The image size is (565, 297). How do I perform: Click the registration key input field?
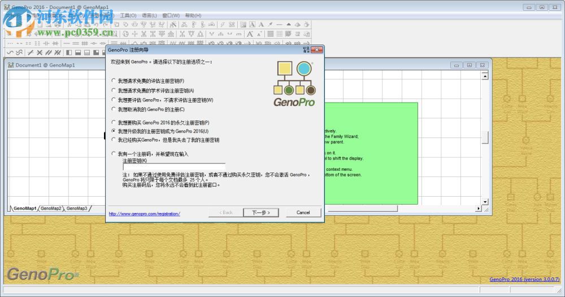(x=174, y=167)
